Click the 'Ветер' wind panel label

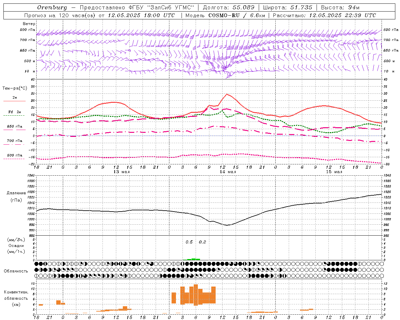(29, 24)
